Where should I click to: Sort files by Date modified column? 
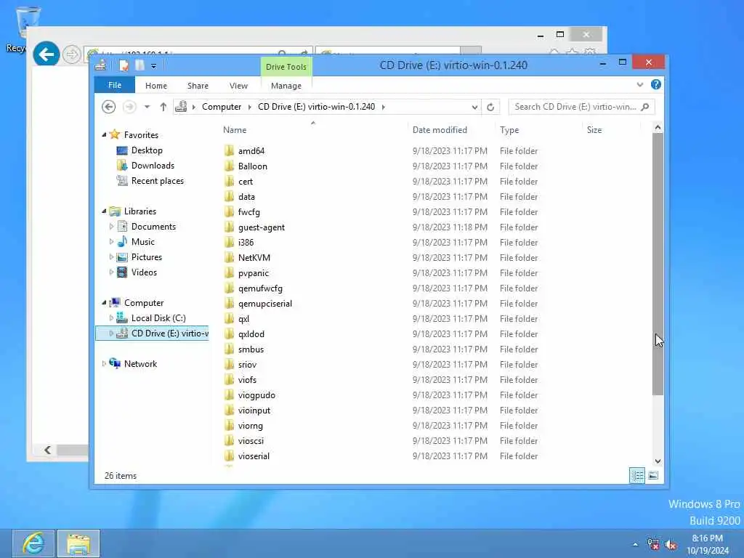pos(440,130)
